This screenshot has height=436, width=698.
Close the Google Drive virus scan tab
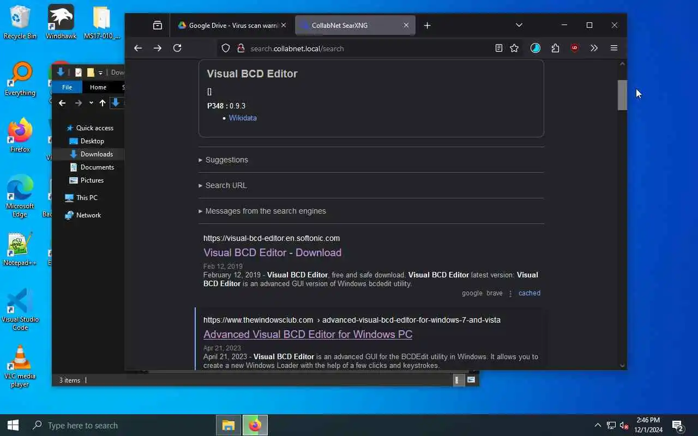pyautogui.click(x=284, y=25)
